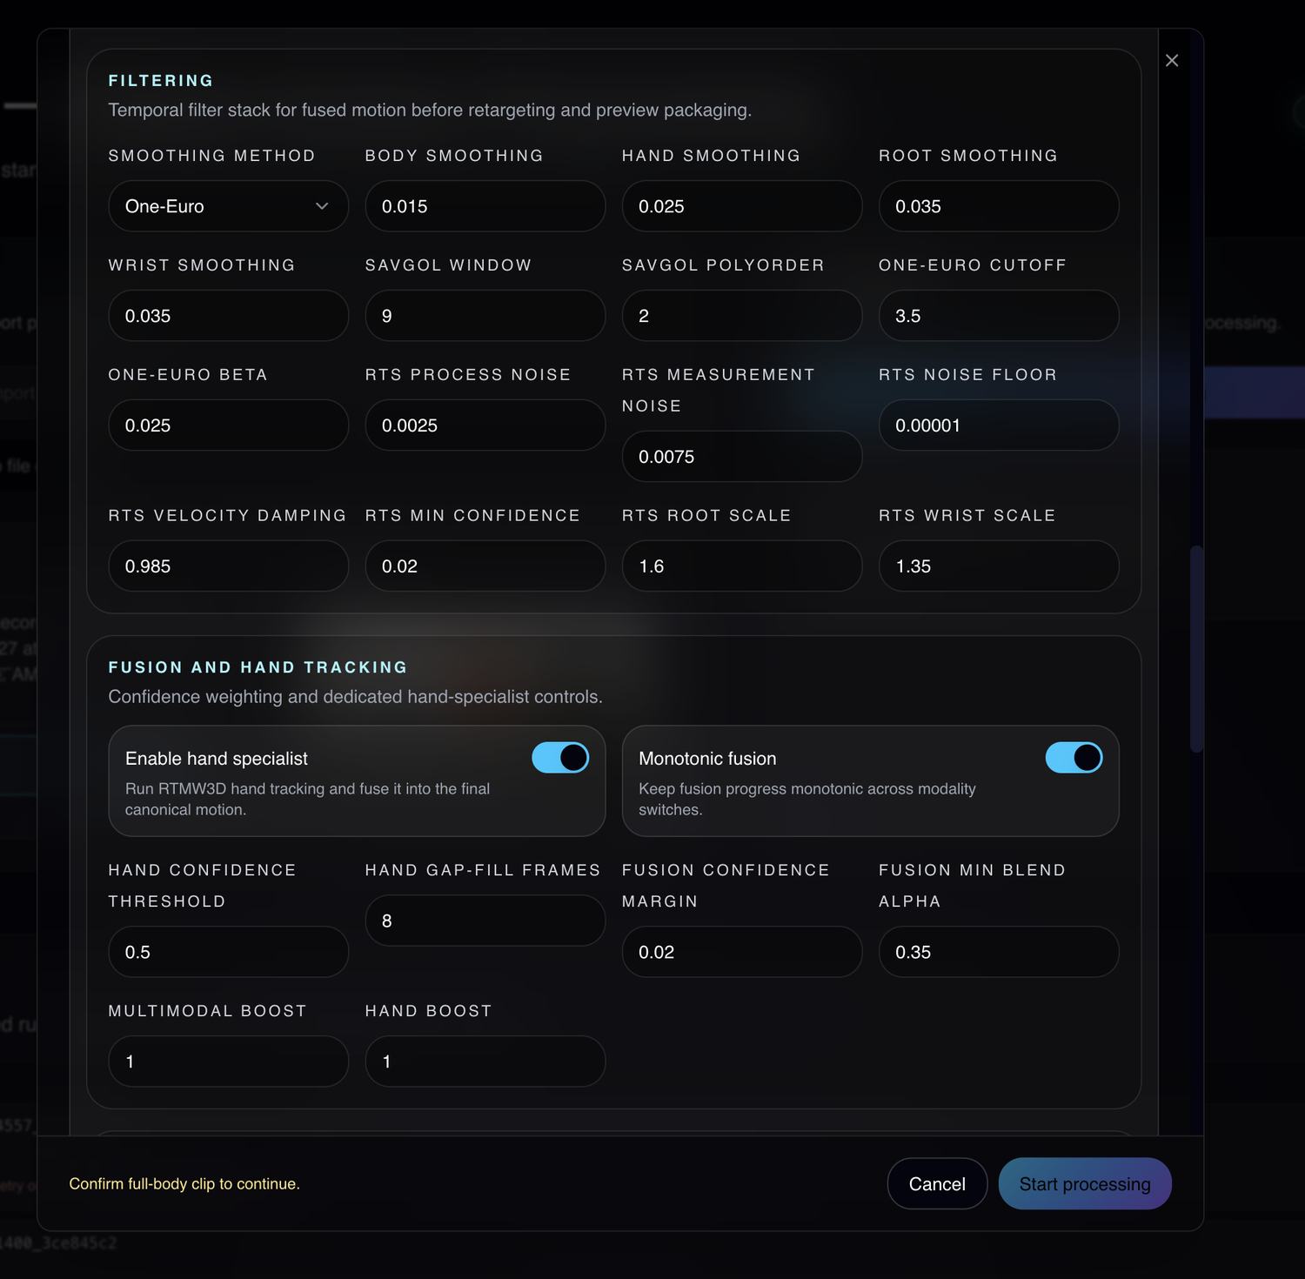Click the 'Confirm full-body clip to continue.' message

coord(184,1184)
